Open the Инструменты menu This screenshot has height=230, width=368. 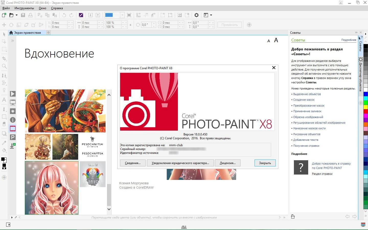pos(24,8)
